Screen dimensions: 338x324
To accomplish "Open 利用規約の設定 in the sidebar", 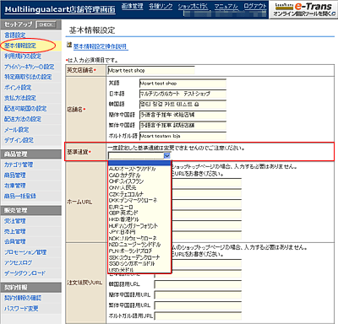I will coord(23,57).
